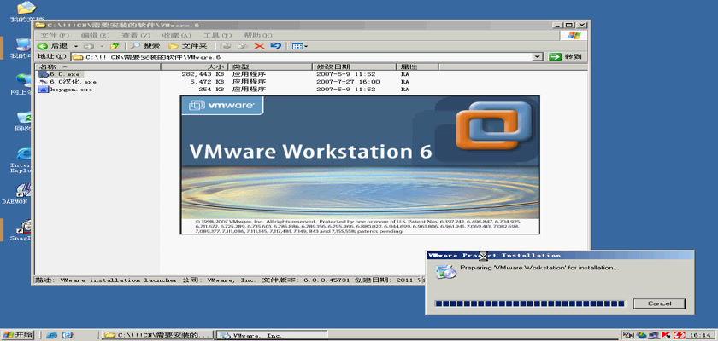The width and height of the screenshot is (718, 341).
Task: Open the Network Neighborhood desktop icon
Action: tap(23, 84)
